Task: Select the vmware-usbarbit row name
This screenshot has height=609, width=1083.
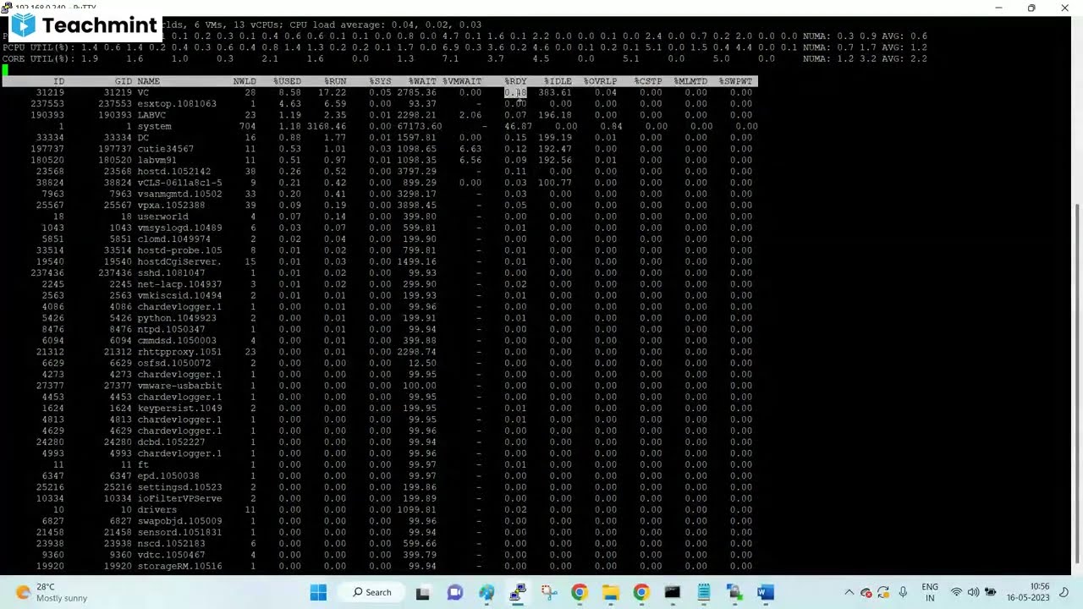Action: click(x=179, y=386)
